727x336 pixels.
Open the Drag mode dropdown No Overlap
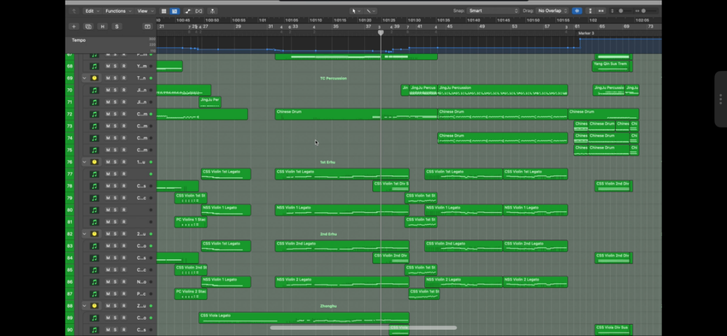coord(552,11)
